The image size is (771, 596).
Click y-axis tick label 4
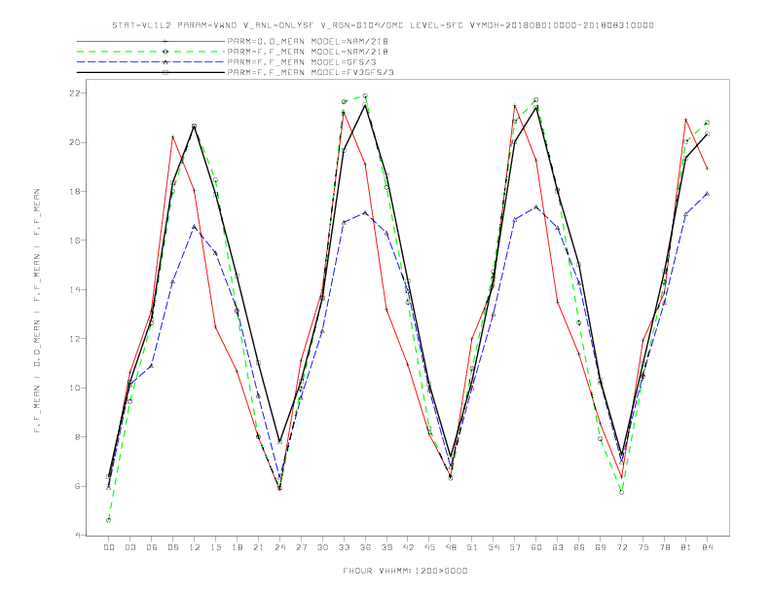pyautogui.click(x=78, y=535)
